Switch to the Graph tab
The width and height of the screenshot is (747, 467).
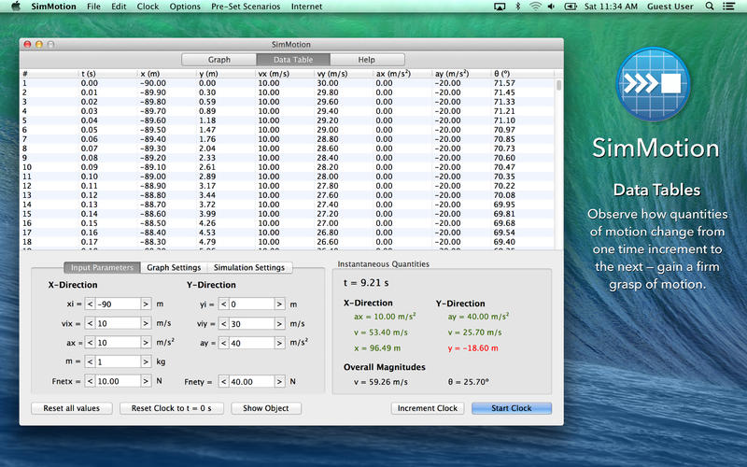[219, 60]
